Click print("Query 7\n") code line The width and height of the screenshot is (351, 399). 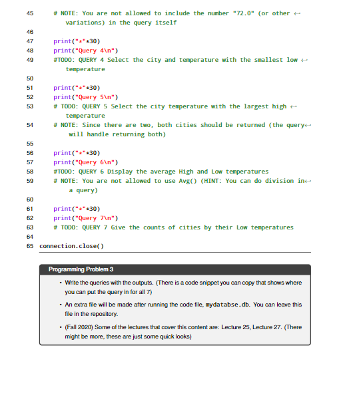86,218
